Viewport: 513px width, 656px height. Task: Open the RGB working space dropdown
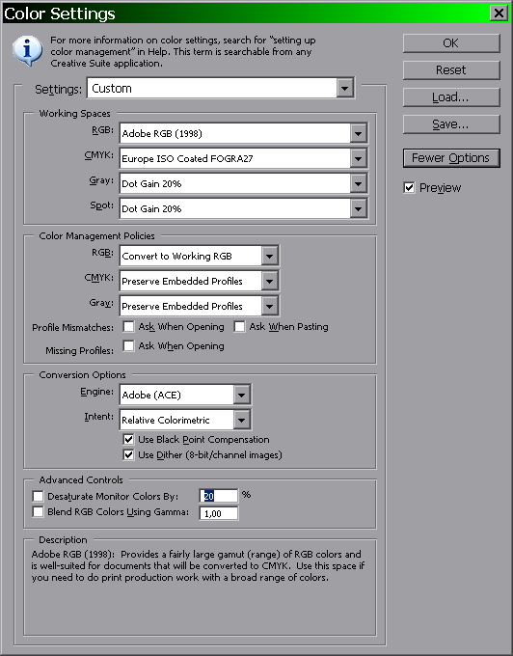pyautogui.click(x=243, y=133)
